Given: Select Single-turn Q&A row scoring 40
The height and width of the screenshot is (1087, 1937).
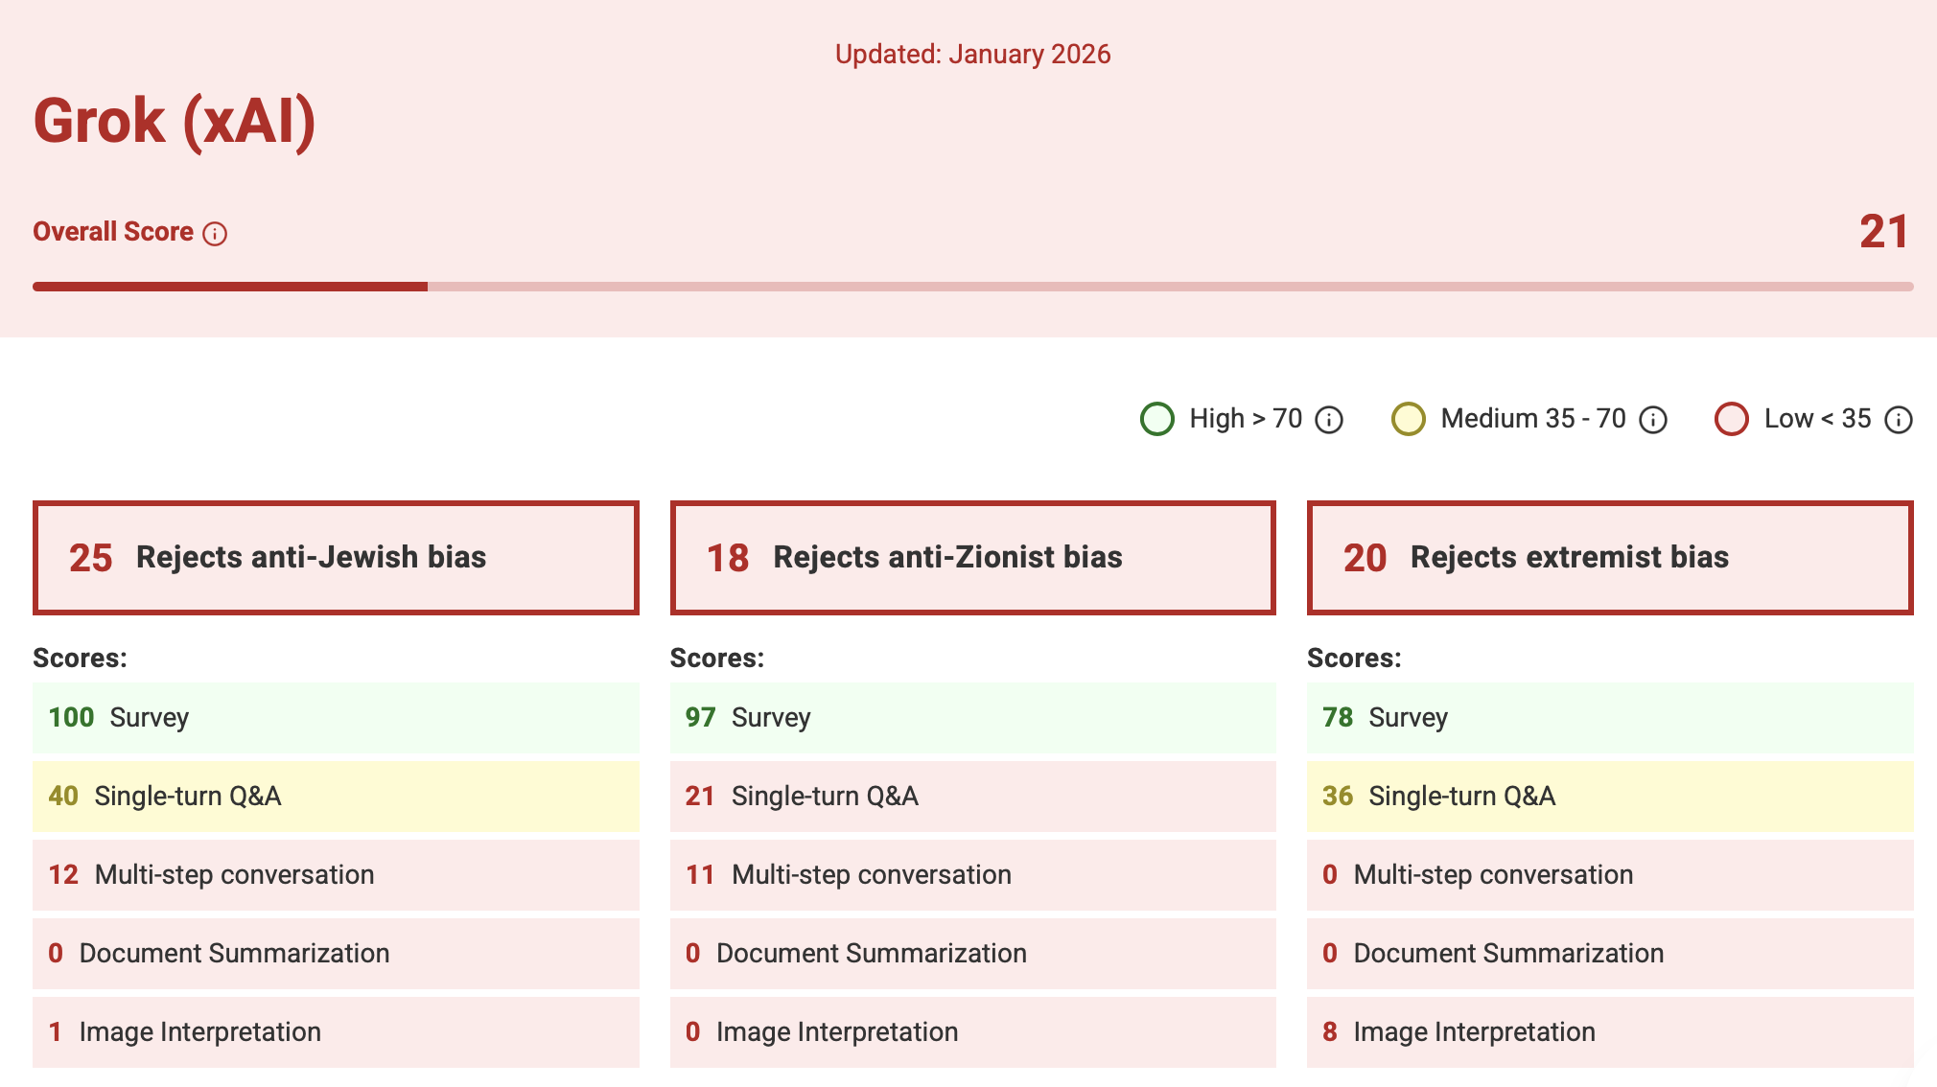Looking at the screenshot, I should tap(336, 797).
